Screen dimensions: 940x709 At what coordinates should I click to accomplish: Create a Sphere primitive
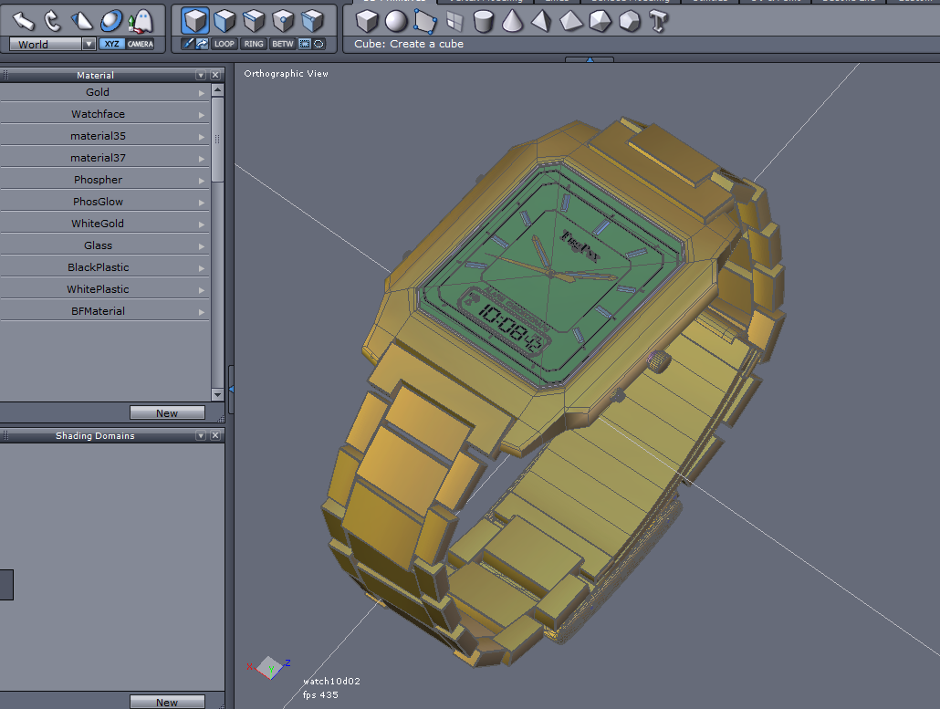point(396,22)
